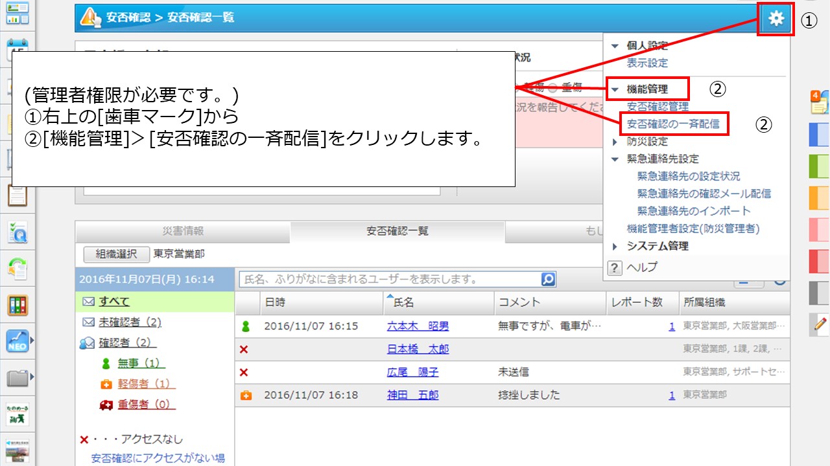Open the 六本木 昭男 user link
Image resolution: width=830 pixels, height=466 pixels.
click(x=418, y=326)
